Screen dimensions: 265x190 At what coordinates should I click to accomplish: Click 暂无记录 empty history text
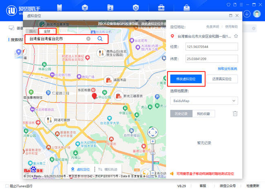204,143
